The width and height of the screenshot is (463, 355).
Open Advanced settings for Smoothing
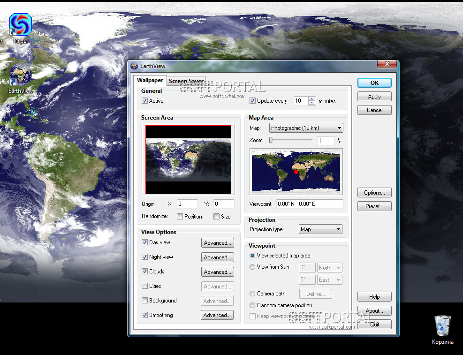(217, 315)
